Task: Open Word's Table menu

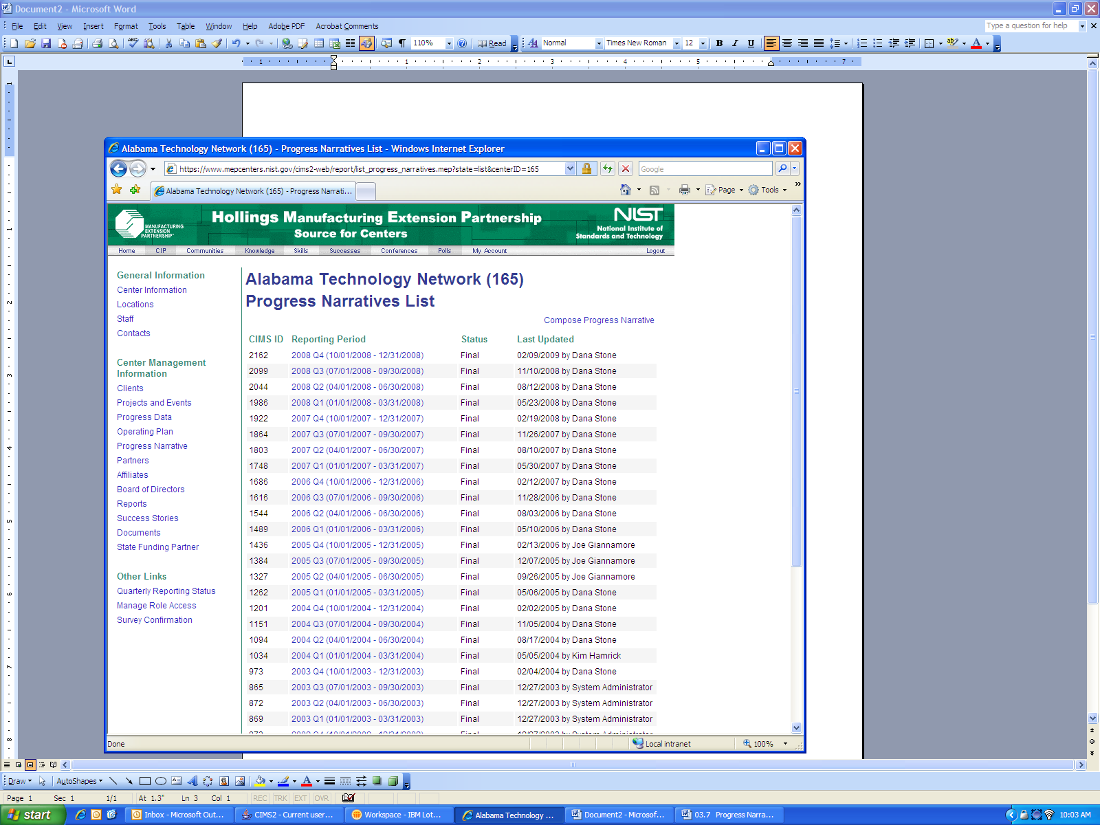Action: click(186, 26)
